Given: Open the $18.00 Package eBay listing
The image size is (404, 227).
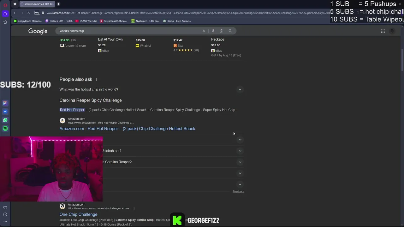Looking at the screenshot, I should (226, 47).
